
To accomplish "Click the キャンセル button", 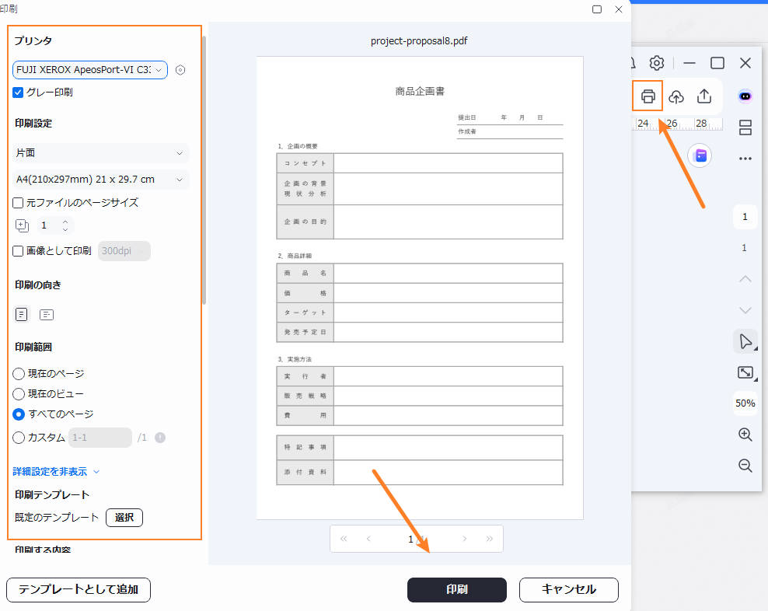I will (x=568, y=589).
